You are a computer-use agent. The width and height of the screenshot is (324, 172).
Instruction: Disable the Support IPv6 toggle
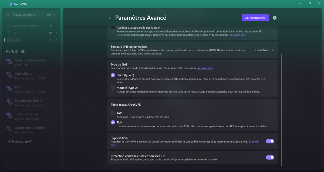(270, 141)
